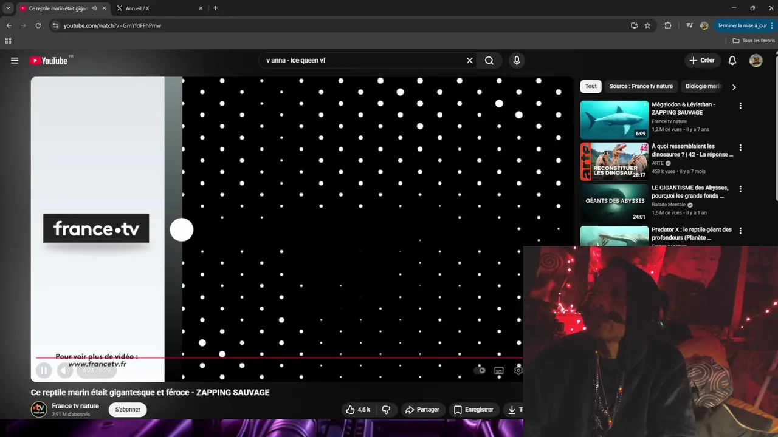
Task: Open the Chrome extensions puzzle icon
Action: [x=668, y=25]
